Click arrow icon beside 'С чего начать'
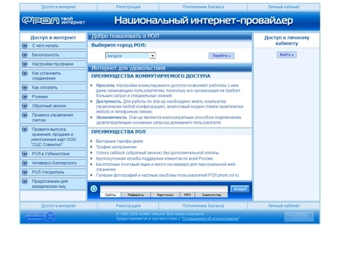This screenshot has width=340, height=255. 24,46
